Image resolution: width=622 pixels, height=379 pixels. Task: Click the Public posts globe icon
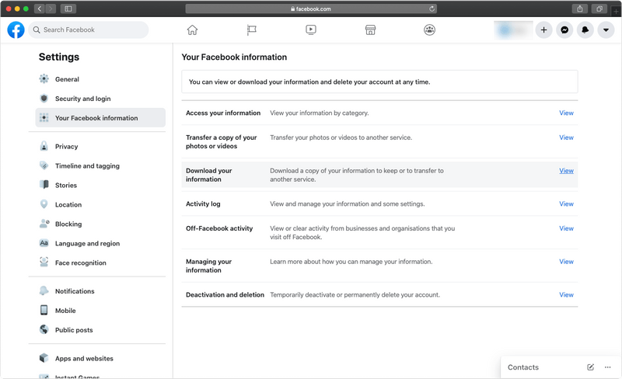pos(44,329)
